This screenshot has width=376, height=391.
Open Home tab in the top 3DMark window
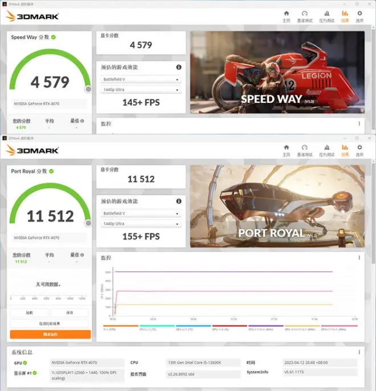(x=286, y=16)
